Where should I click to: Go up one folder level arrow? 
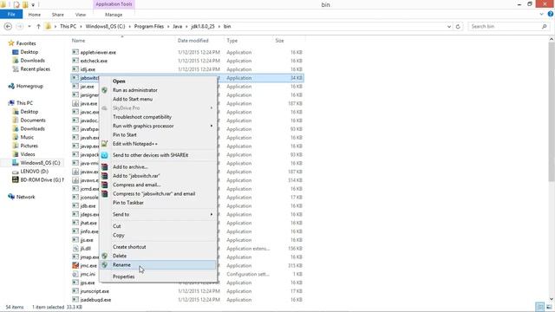point(38,27)
